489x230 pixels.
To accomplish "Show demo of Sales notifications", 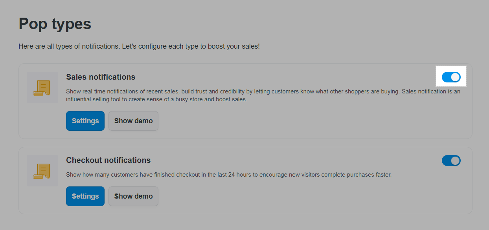I will point(133,121).
